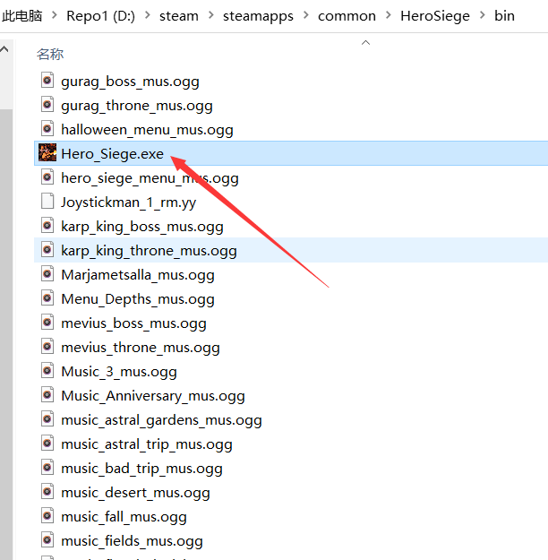Click the music_desert_mus.ogg file icon
Viewport: 548px width, 560px height.
pyautogui.click(x=47, y=491)
